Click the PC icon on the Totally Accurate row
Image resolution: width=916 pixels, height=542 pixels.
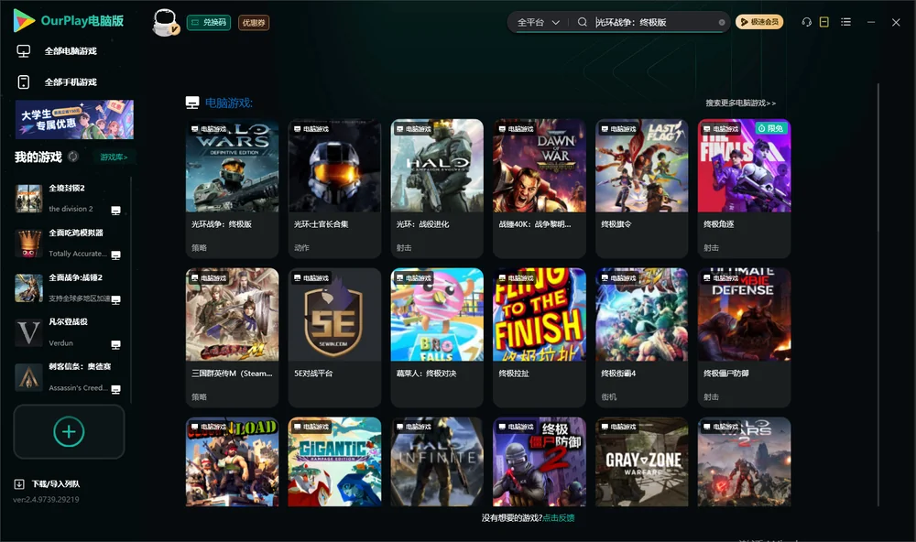click(115, 255)
